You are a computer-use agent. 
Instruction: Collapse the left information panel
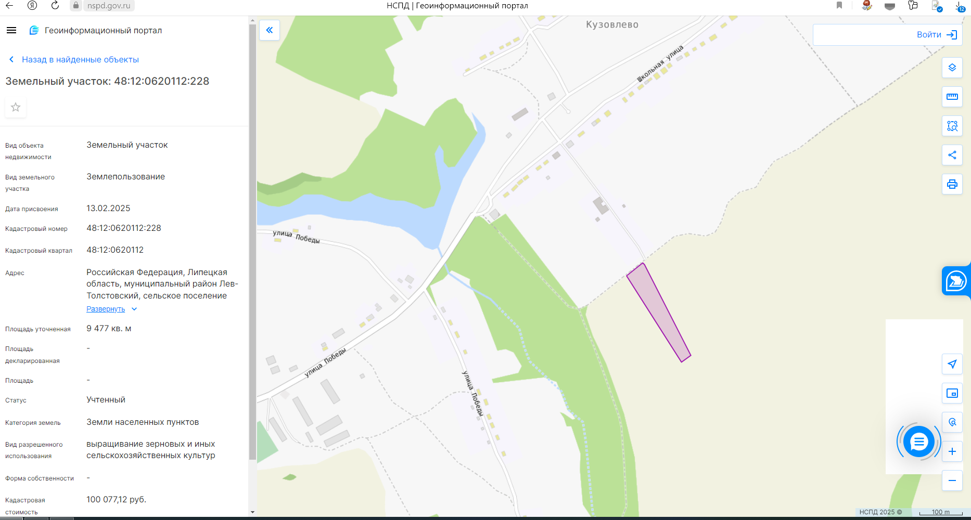click(x=270, y=30)
